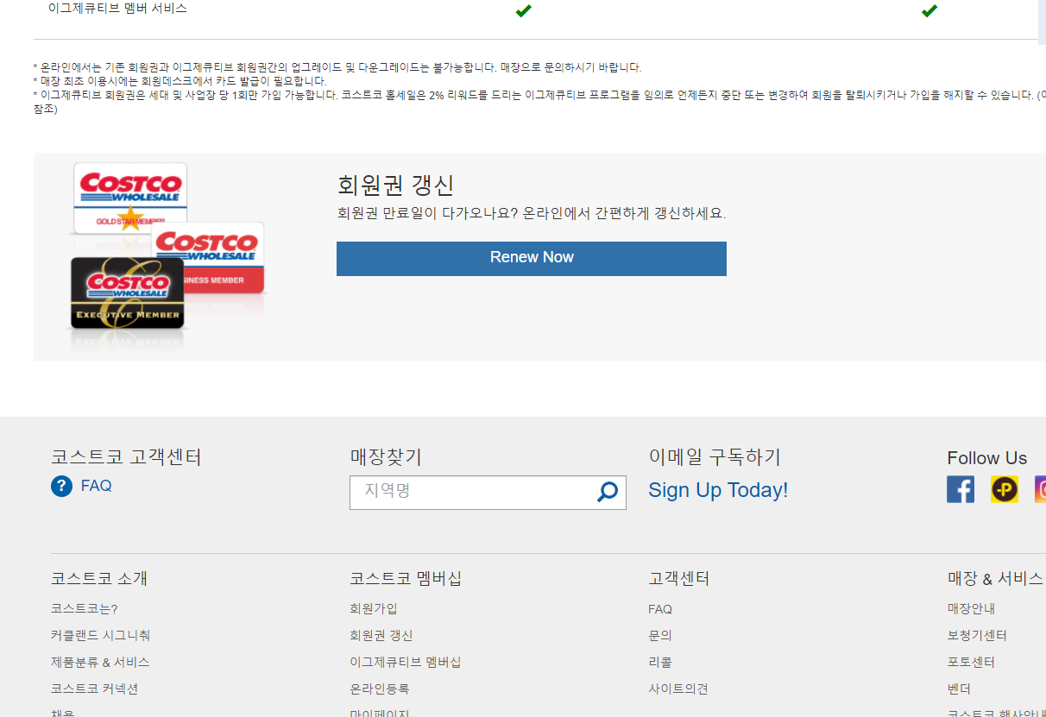Viewport: 1046px width, 717px height.
Task: Open the 커클랜드 시그니춰 link
Action: [x=100, y=635]
